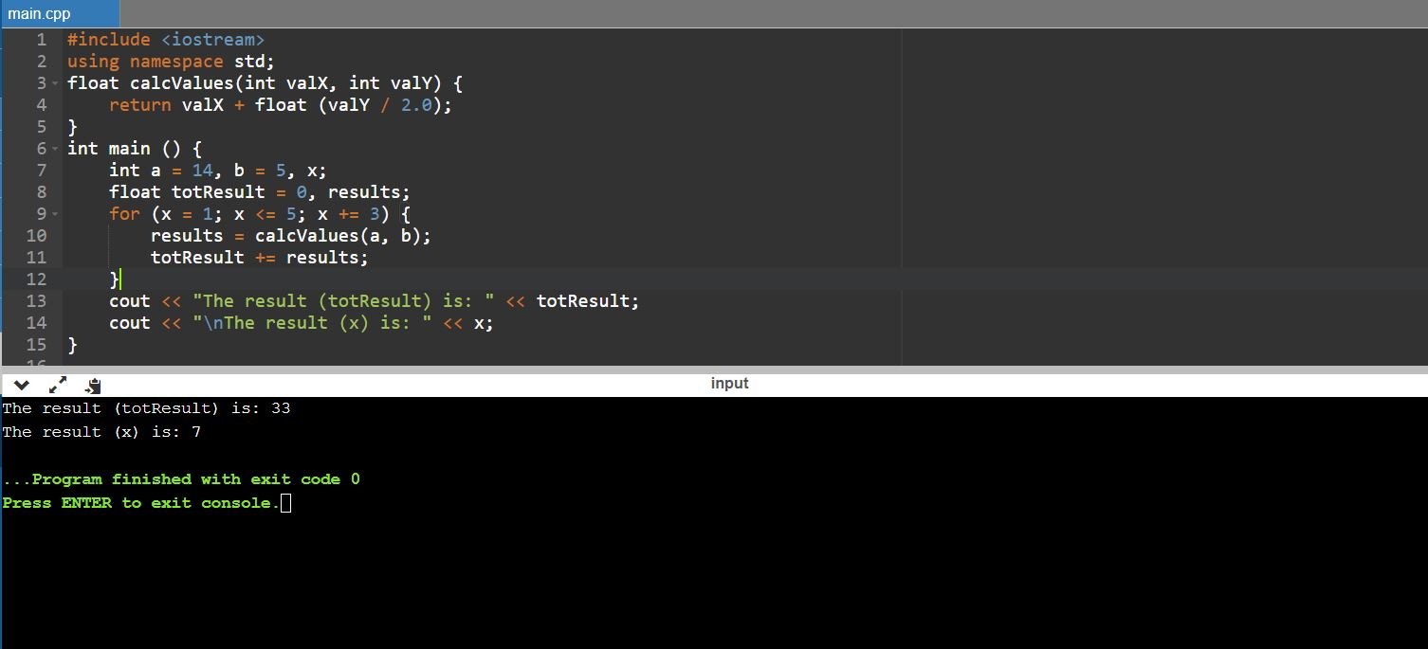Click line number 15 in the gutter
The height and width of the screenshot is (649, 1428).
pyautogui.click(x=36, y=345)
